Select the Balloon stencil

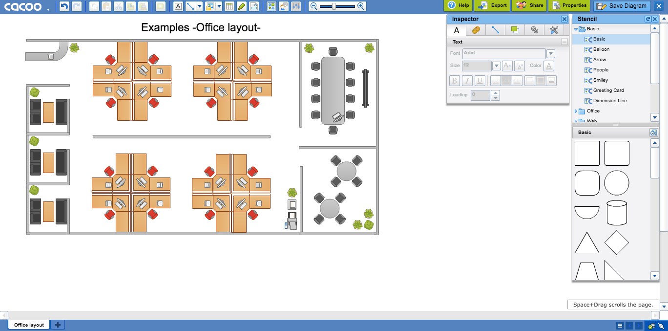[x=601, y=49]
